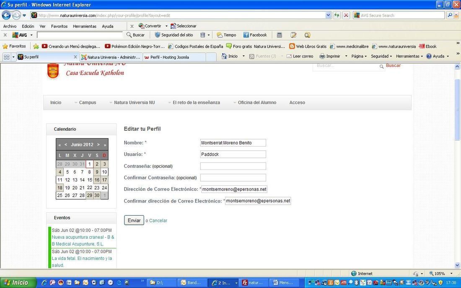
Task: Close the Su perfil tab
Action: tap(75, 57)
